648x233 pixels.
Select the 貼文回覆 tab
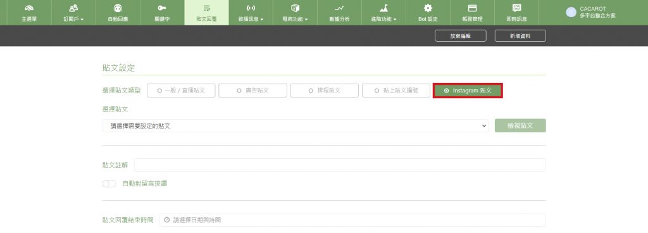coord(206,13)
